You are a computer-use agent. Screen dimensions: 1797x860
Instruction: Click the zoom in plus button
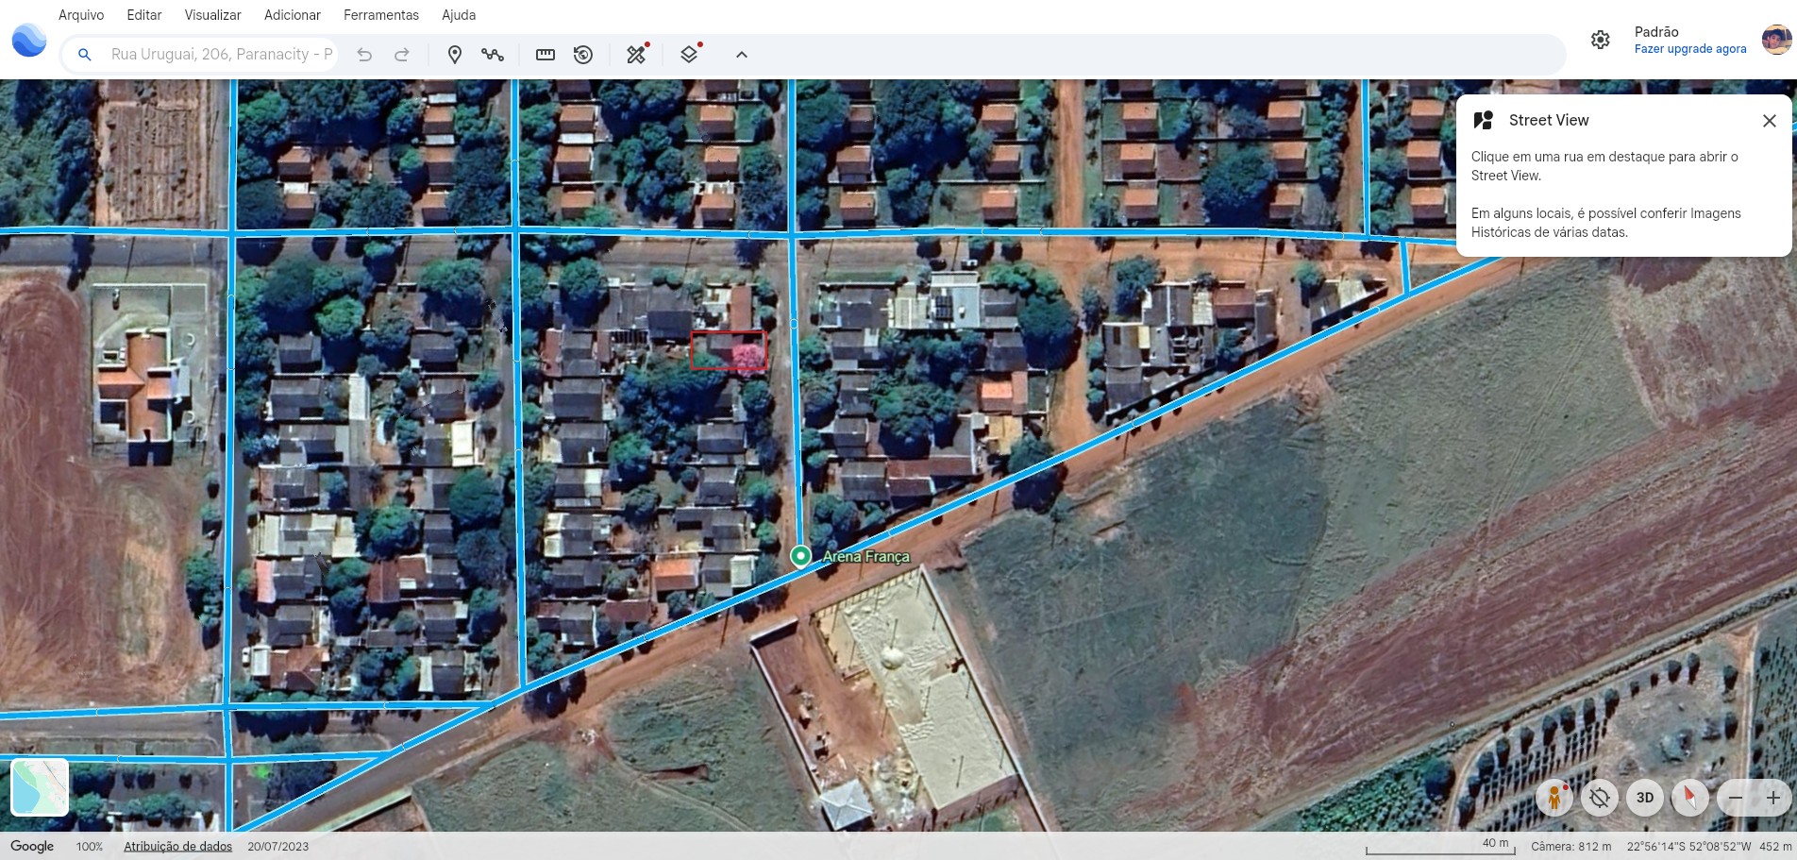coord(1773,798)
